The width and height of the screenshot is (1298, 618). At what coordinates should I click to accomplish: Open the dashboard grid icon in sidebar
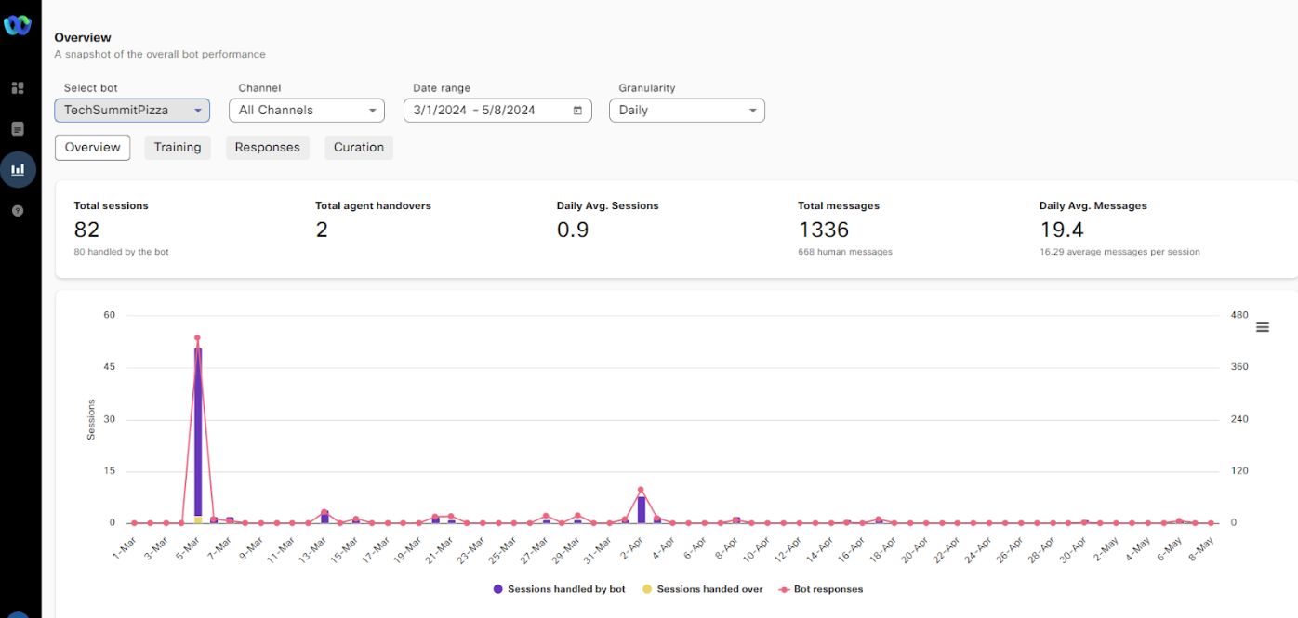(18, 88)
